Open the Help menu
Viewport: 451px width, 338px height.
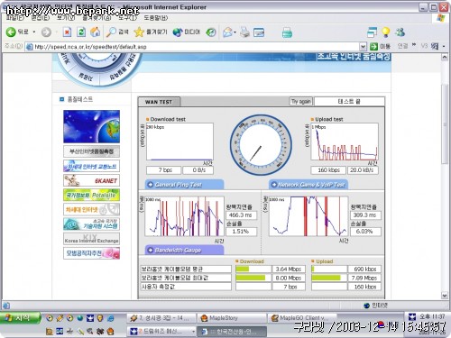[x=155, y=18]
